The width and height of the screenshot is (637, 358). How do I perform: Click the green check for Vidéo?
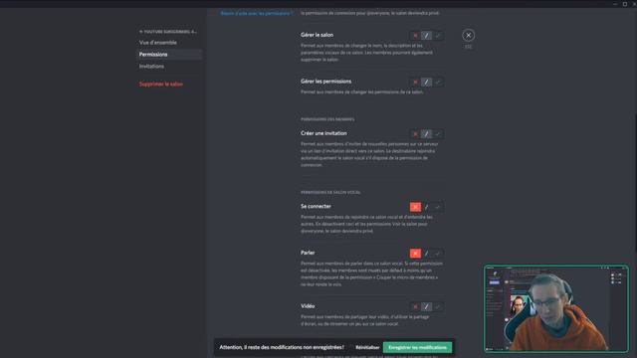pos(438,307)
